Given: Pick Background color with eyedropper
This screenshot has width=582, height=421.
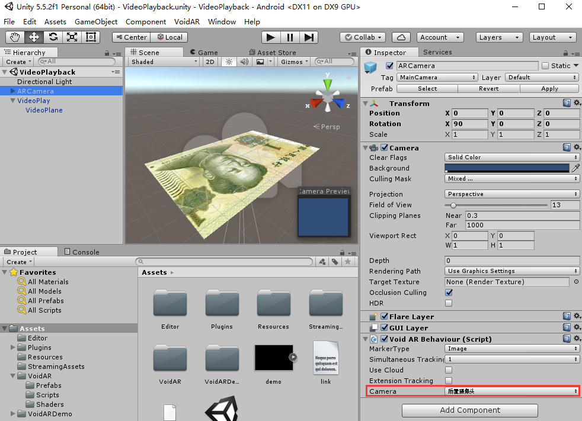Looking at the screenshot, I should coord(575,168).
